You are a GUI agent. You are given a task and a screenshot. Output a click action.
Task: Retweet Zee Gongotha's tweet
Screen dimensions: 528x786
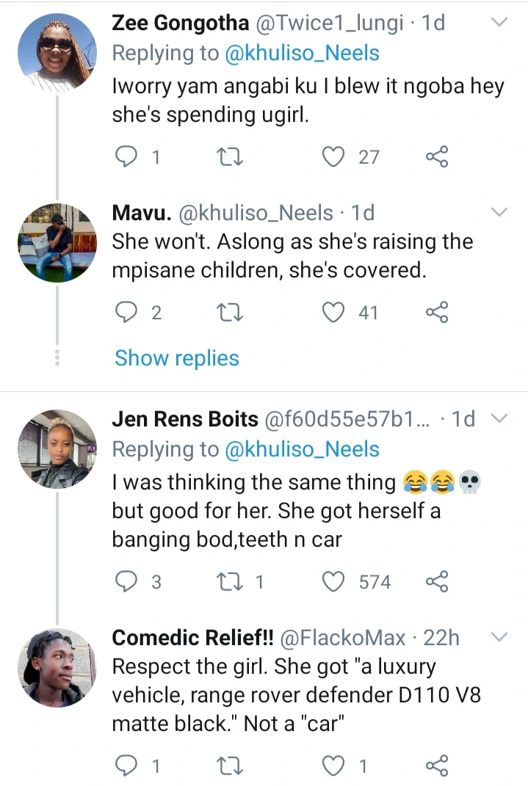point(231,156)
